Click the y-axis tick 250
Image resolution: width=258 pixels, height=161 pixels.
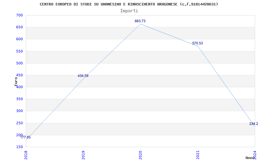tap(19, 123)
